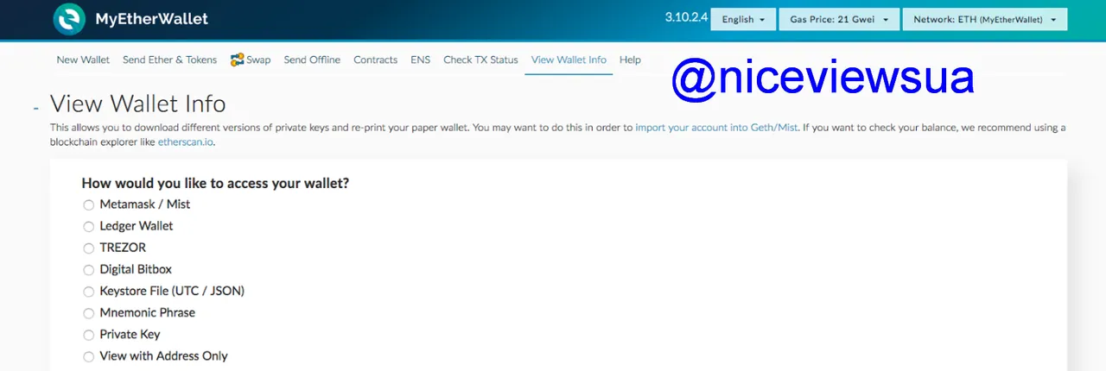Screen dimensions: 1106x371
Task: Select the Mnemonic Phrase radio option
Action: (x=88, y=313)
